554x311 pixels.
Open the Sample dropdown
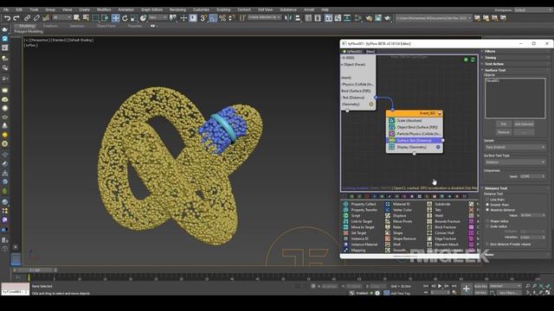[515, 147]
